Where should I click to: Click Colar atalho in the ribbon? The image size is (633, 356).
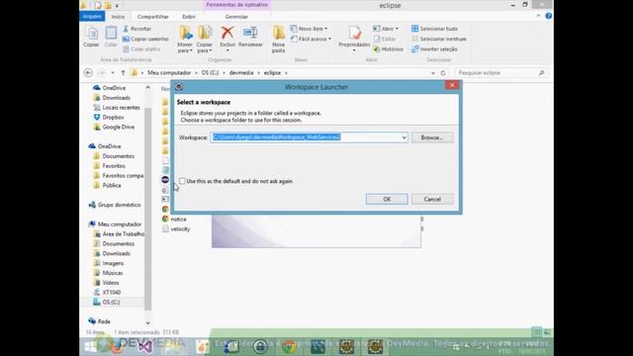click(x=141, y=48)
